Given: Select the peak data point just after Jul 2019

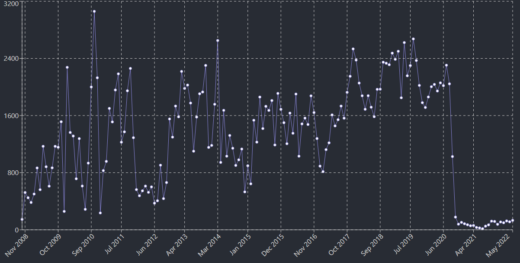Looking at the screenshot, I should coord(413,39).
